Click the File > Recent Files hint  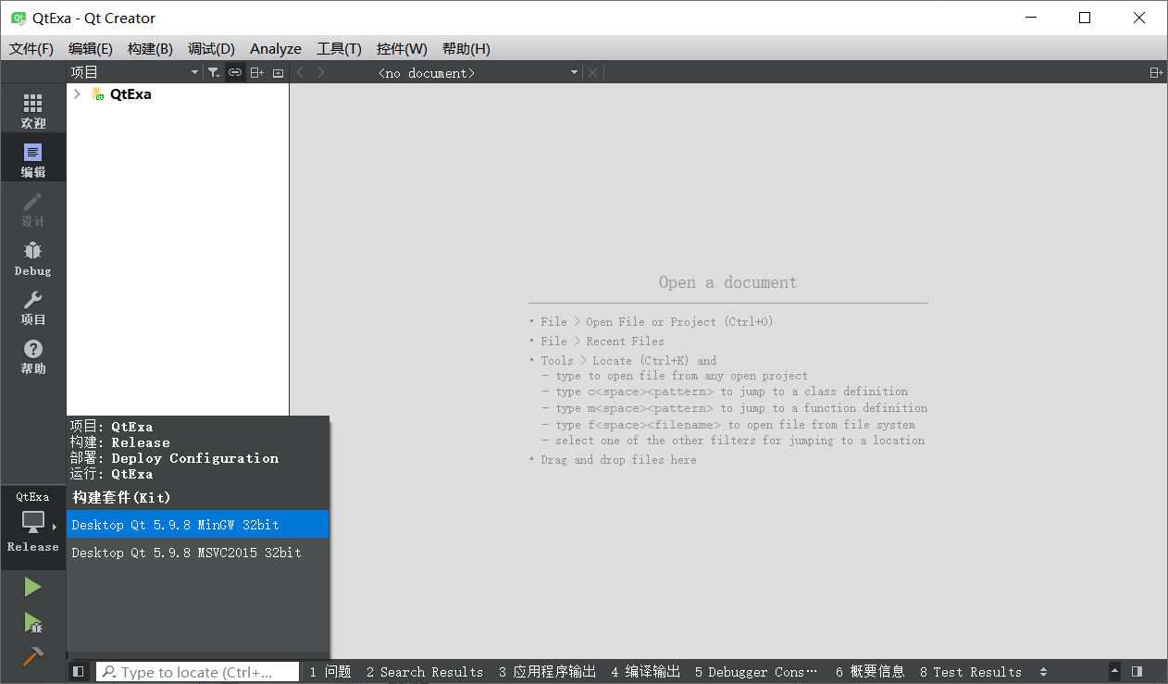pos(603,342)
